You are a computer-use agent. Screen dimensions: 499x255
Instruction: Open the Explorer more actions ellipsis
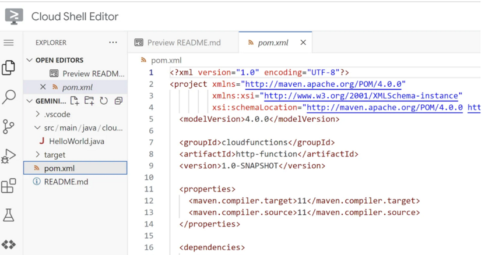[113, 42]
